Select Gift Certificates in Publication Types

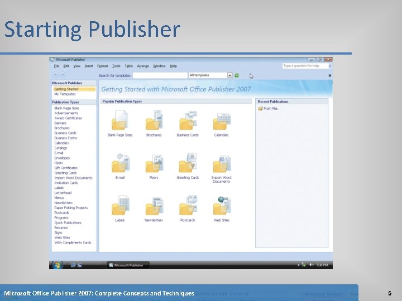pyautogui.click(x=66, y=168)
